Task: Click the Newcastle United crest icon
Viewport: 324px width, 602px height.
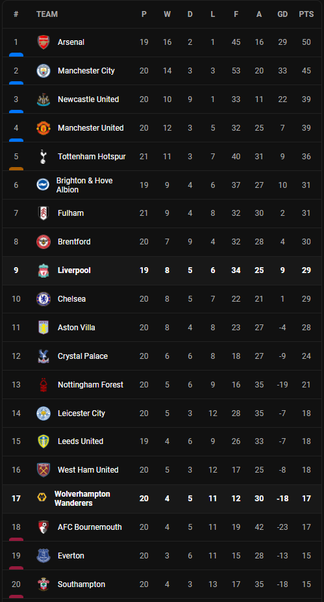Action: click(x=44, y=99)
